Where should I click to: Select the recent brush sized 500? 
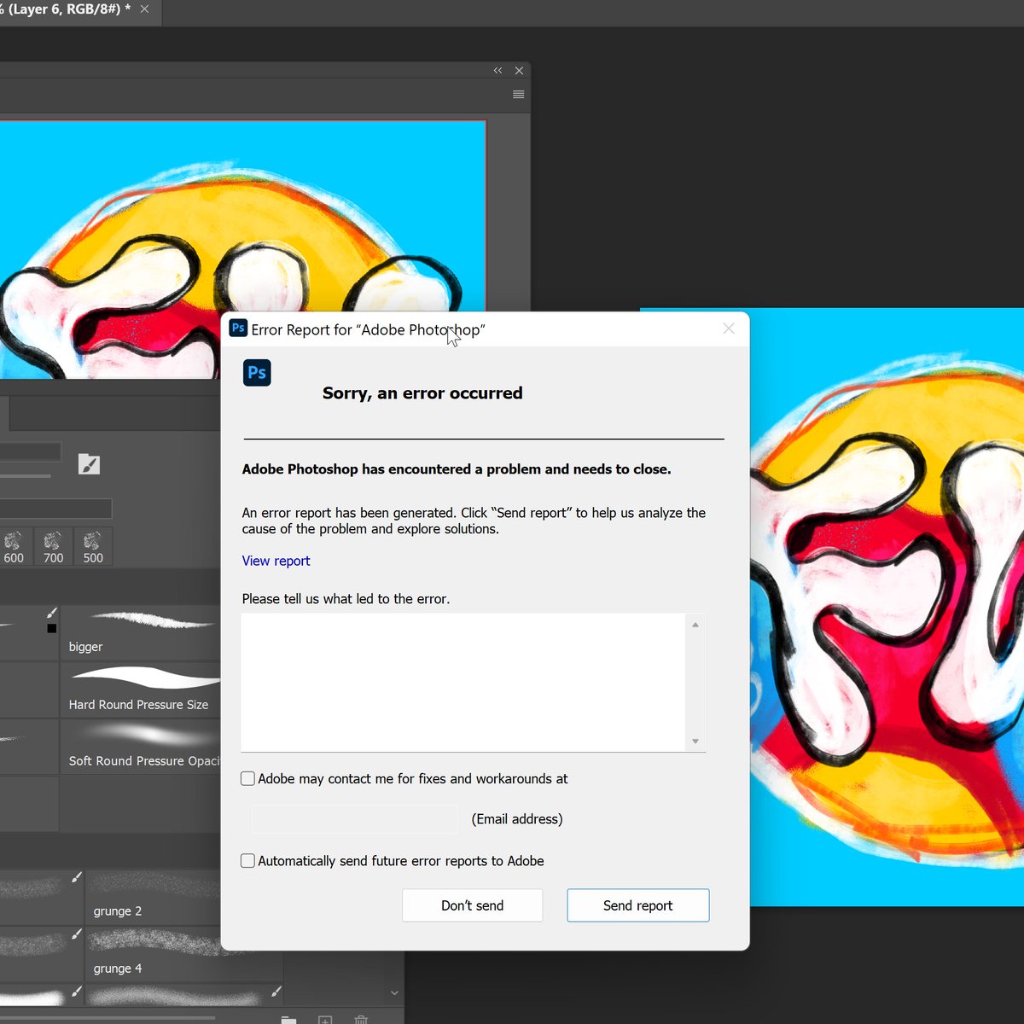coord(93,547)
